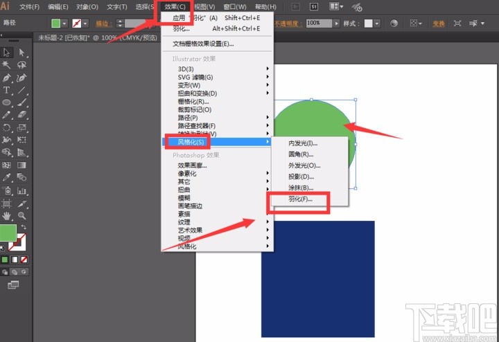The image size is (499, 342).
Task: Open the 文件(F) menu
Action: [30, 7]
